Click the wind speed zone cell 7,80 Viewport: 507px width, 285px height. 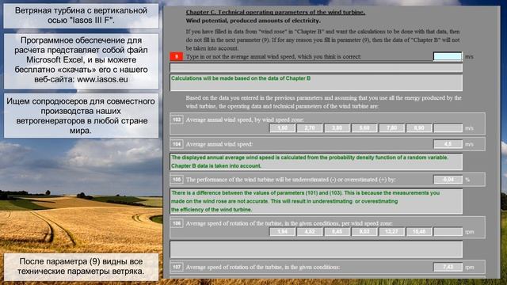tap(391, 128)
